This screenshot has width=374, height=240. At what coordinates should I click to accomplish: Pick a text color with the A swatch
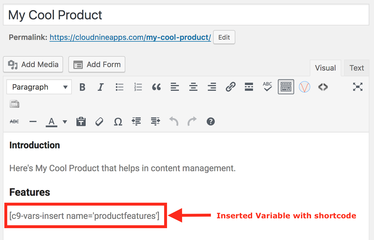click(x=51, y=121)
